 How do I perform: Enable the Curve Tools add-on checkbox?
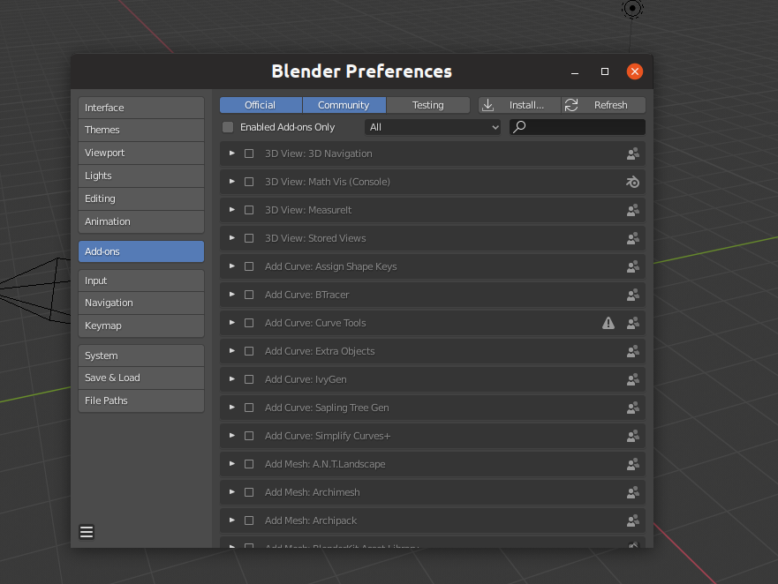click(249, 323)
